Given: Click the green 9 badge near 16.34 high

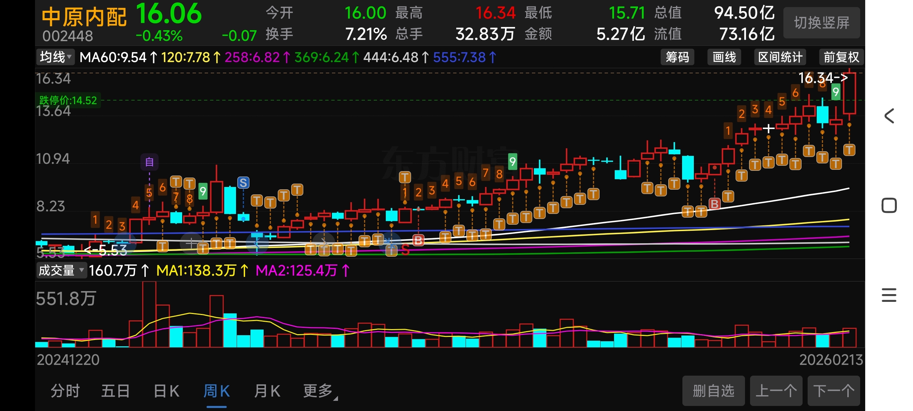Looking at the screenshot, I should click(836, 92).
